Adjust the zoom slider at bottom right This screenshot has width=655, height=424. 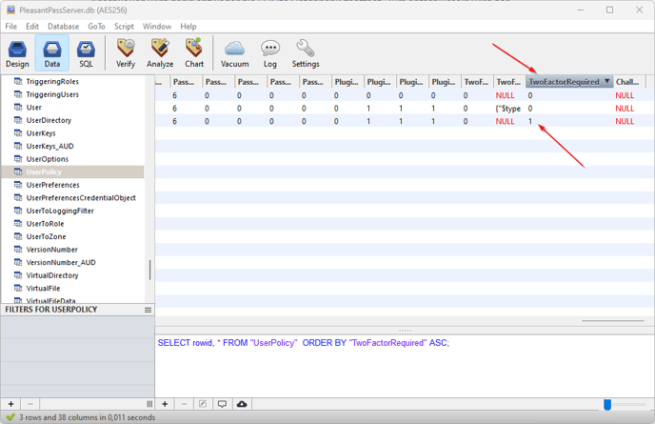606,405
